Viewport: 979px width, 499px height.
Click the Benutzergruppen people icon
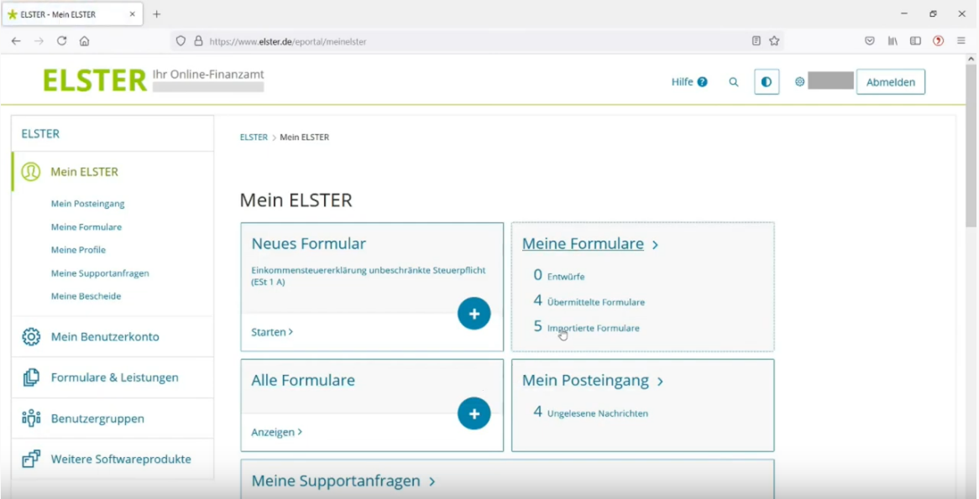click(x=30, y=418)
